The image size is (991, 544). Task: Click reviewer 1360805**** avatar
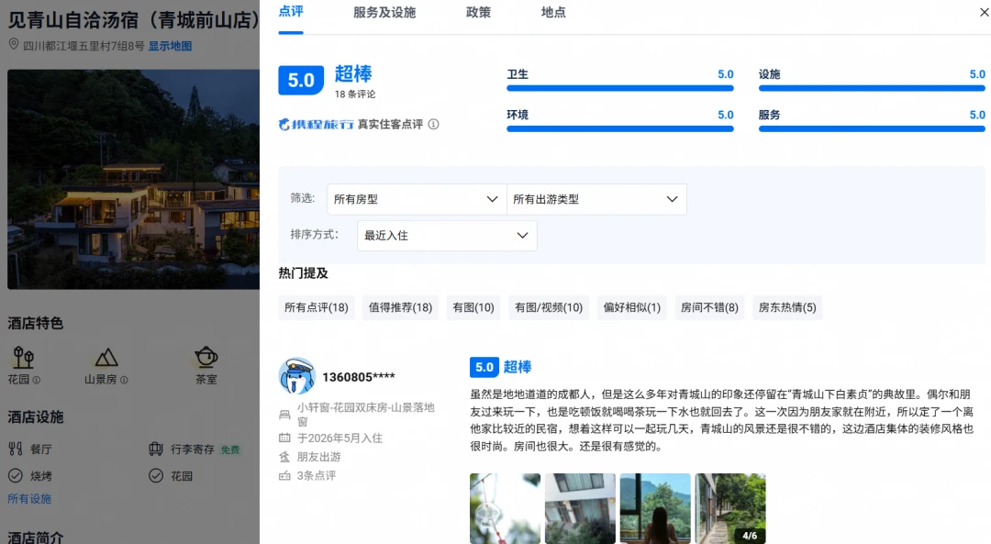click(x=297, y=376)
